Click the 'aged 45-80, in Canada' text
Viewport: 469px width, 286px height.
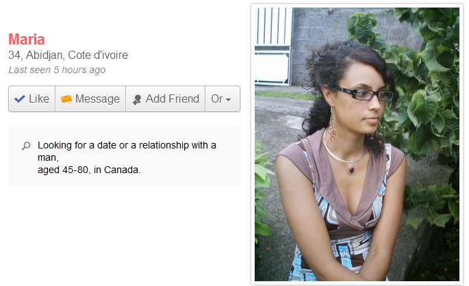pos(89,170)
